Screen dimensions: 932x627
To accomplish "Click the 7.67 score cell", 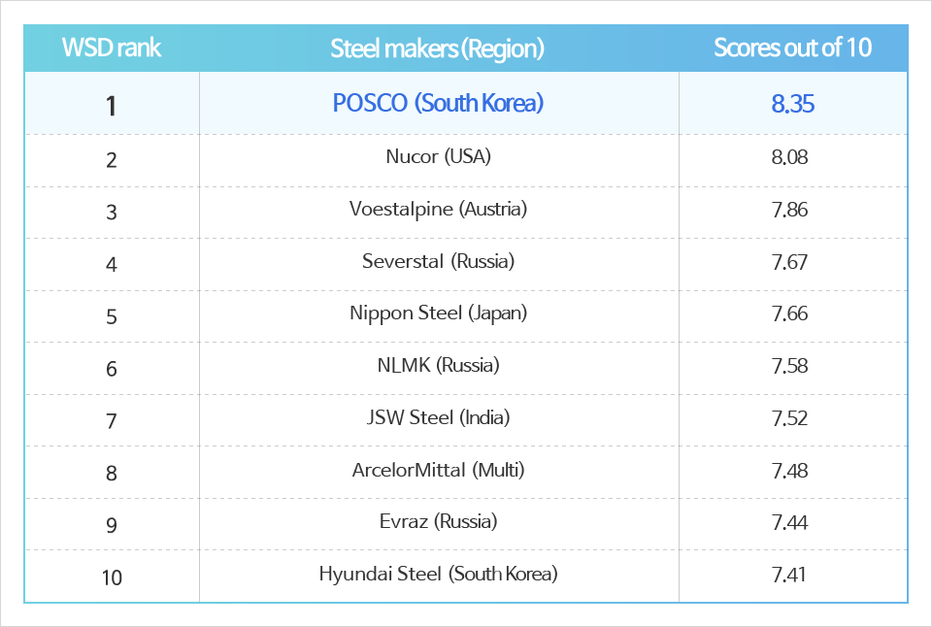I will [789, 262].
